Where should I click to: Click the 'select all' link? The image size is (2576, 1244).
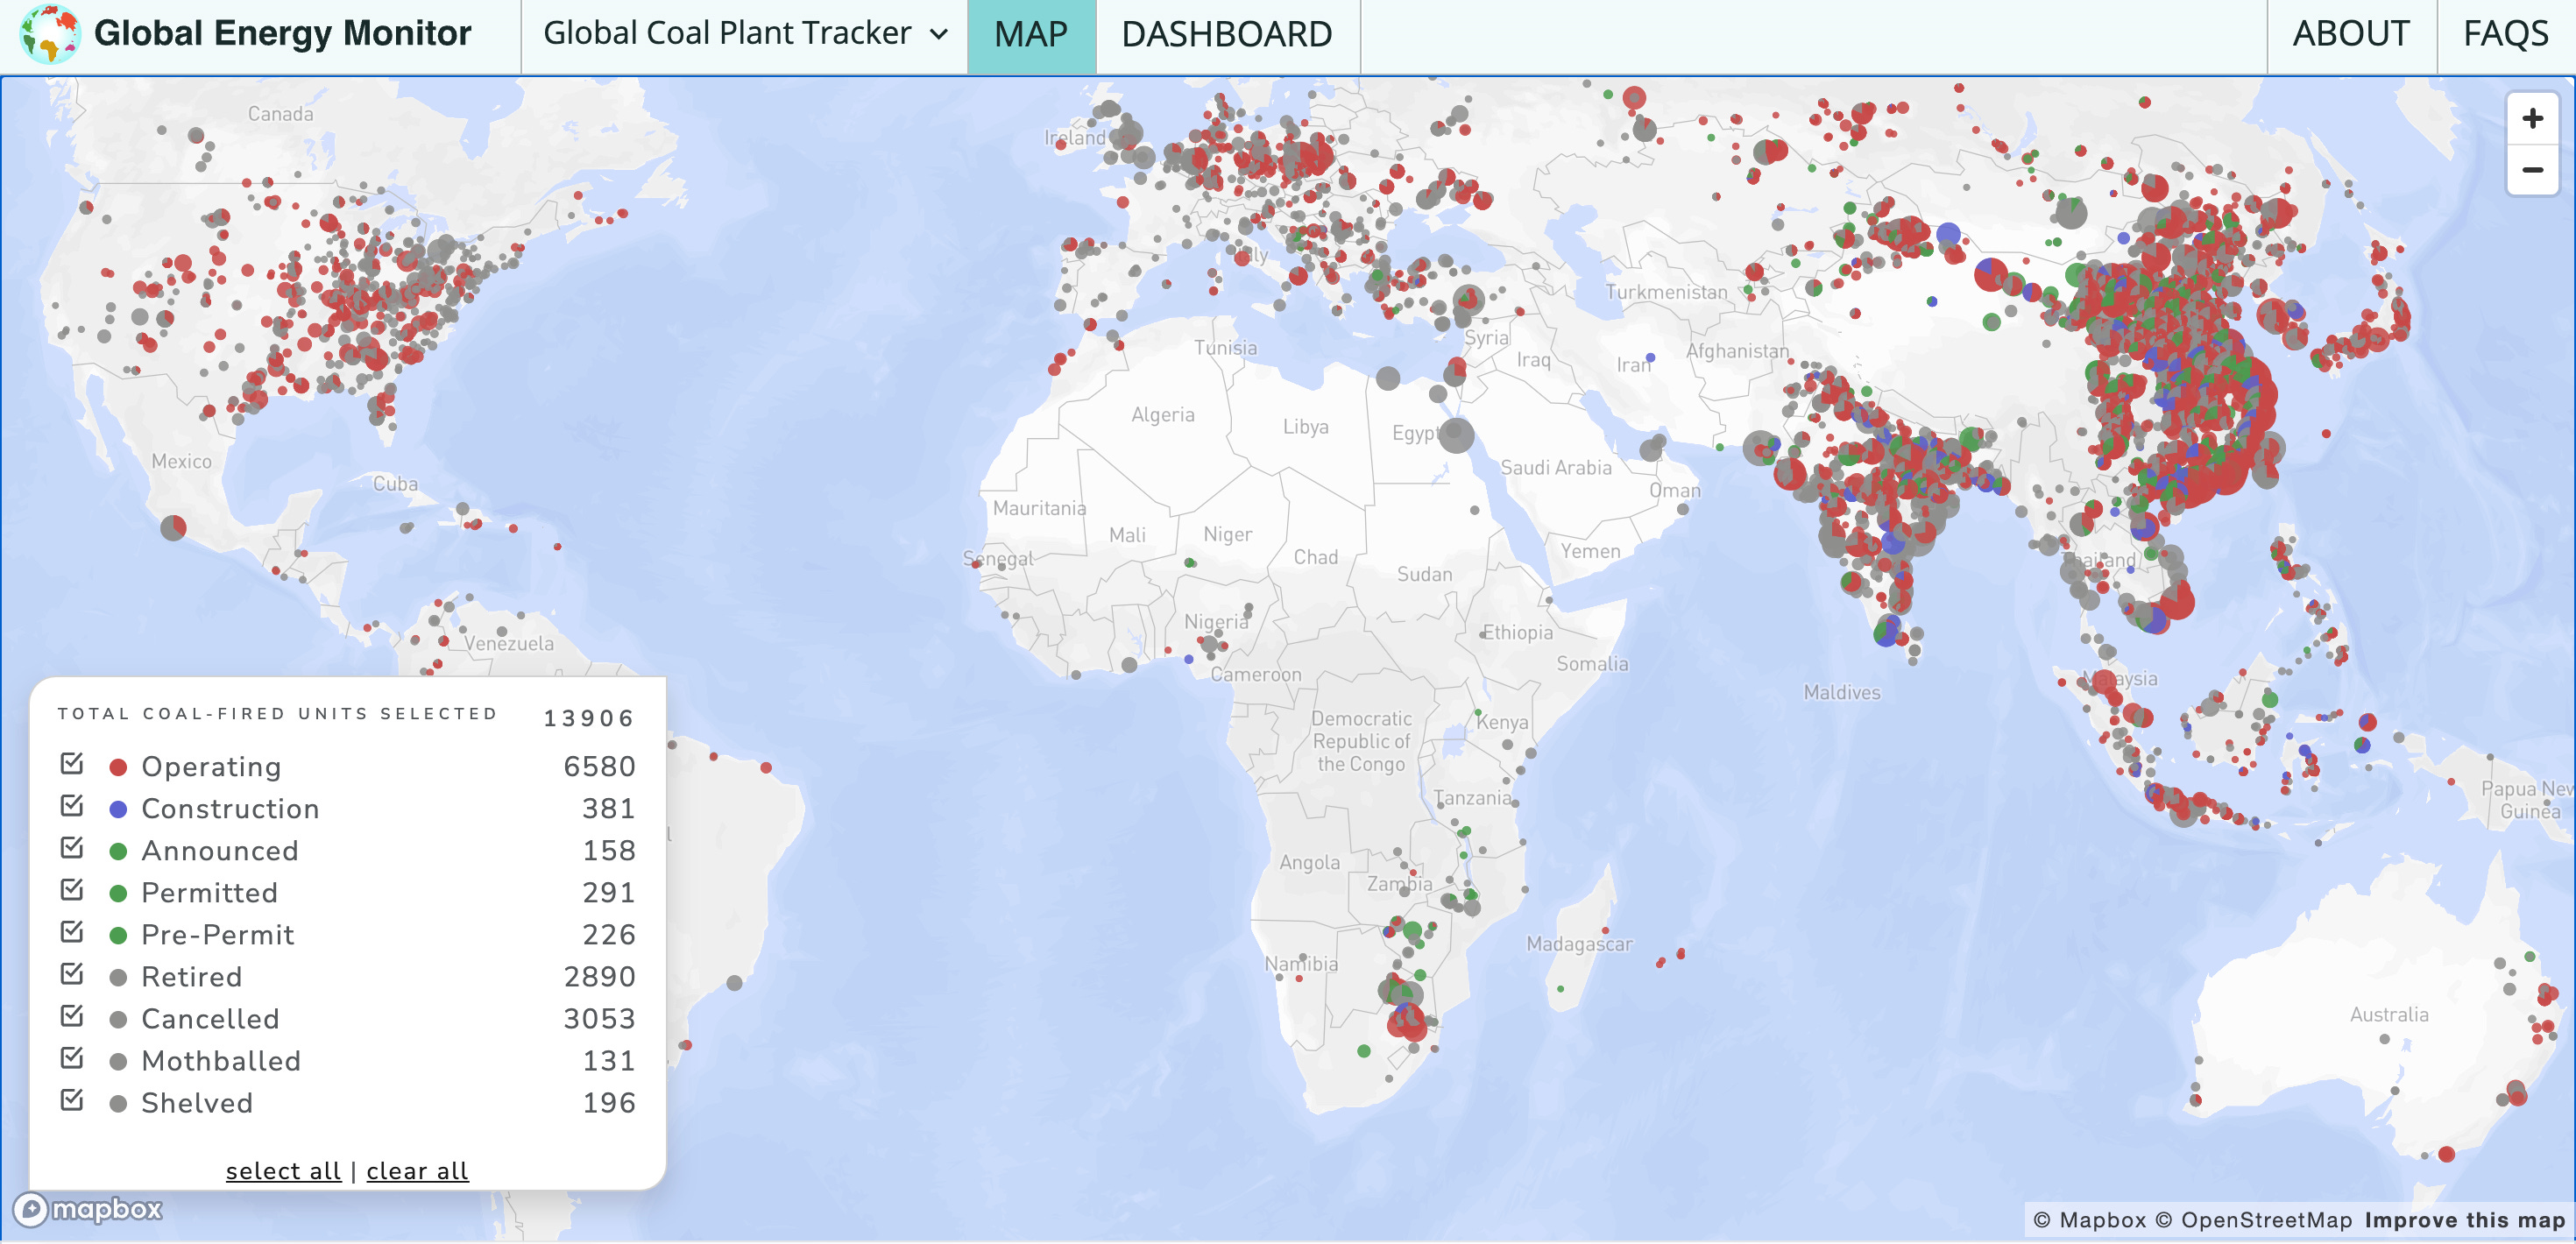[283, 1171]
